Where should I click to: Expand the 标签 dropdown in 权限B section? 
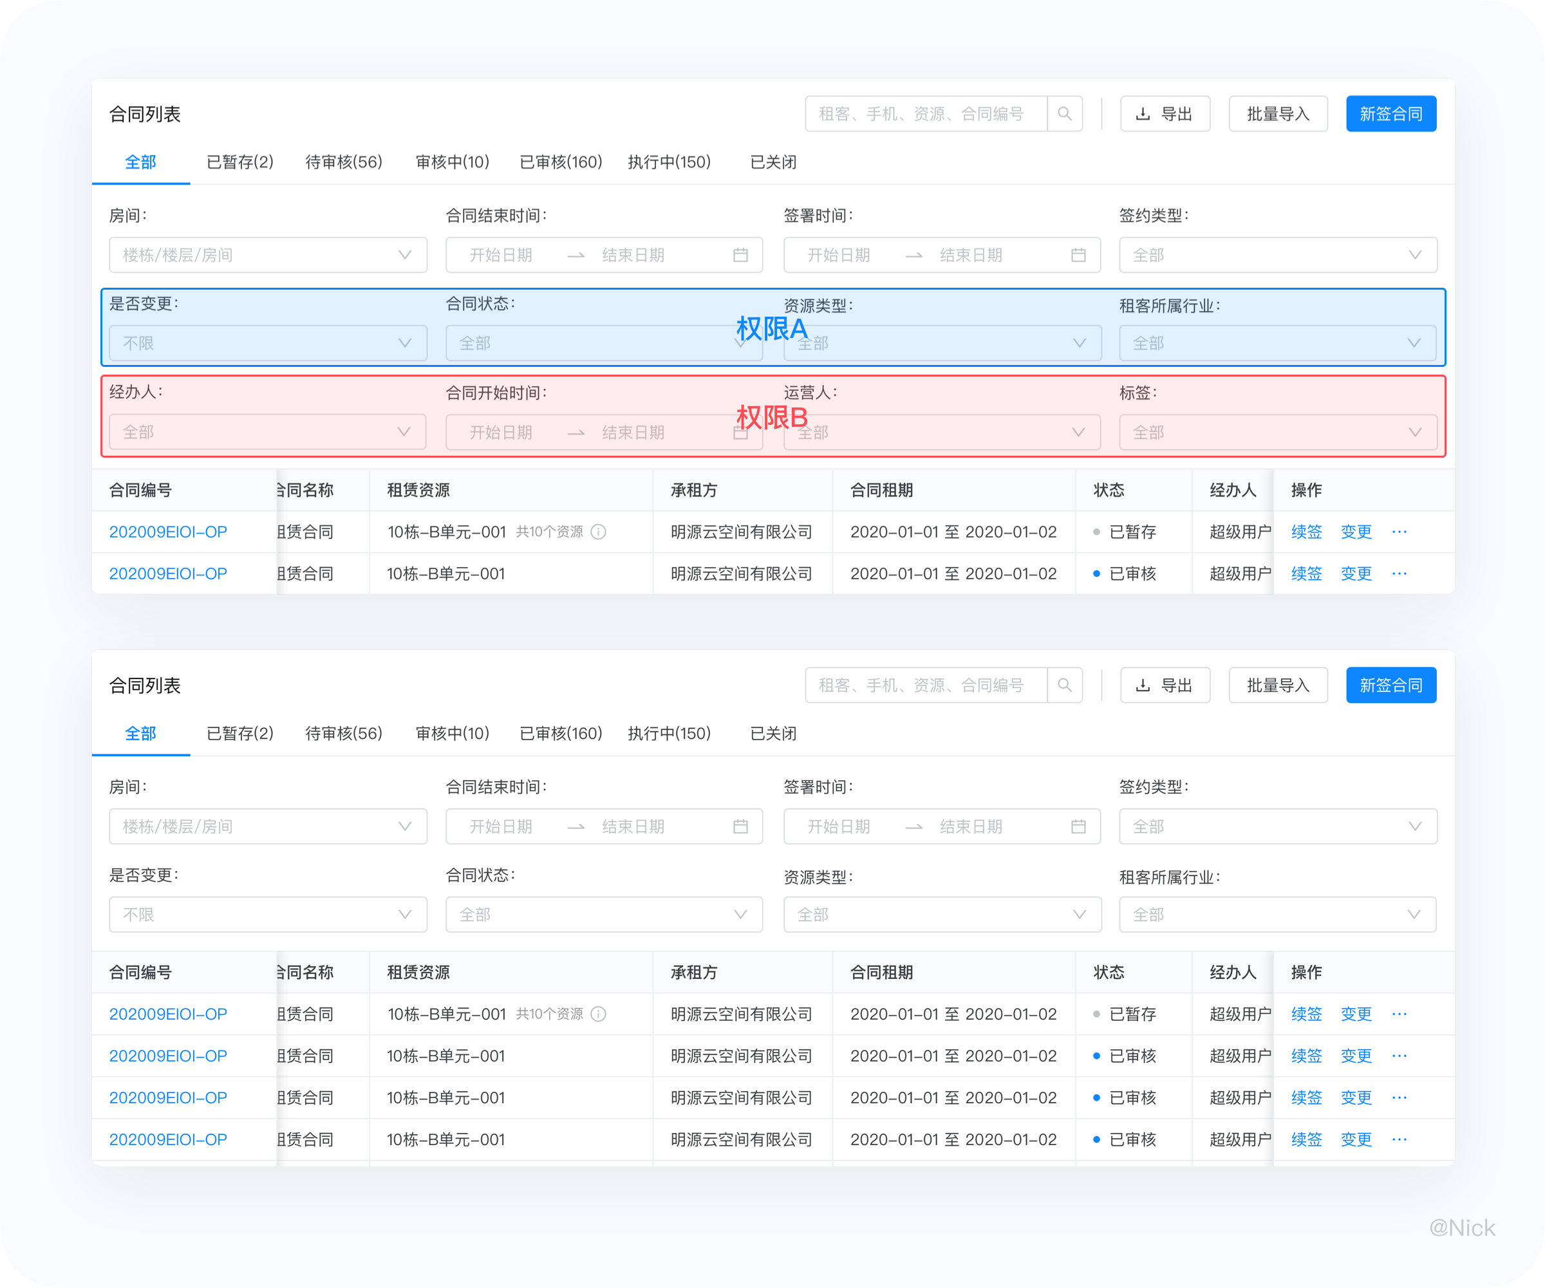1277,433
